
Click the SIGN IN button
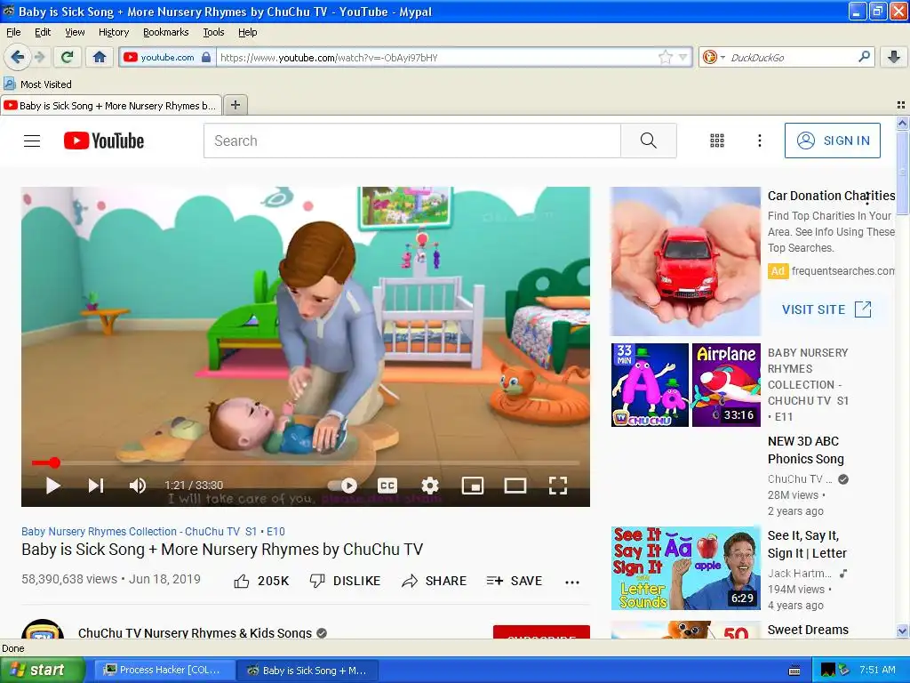pyautogui.click(x=832, y=141)
